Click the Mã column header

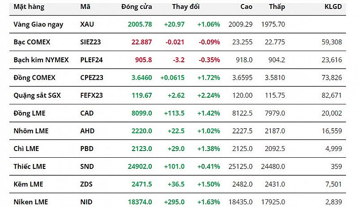pyautogui.click(x=85, y=7)
